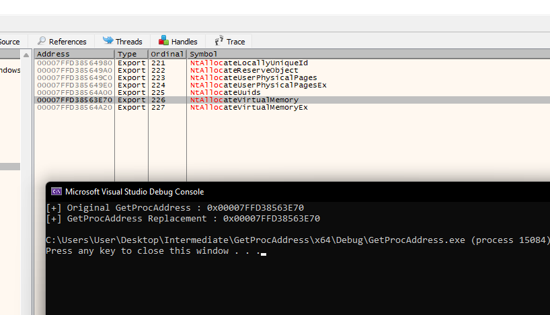
Task: Switch to the Trace tab
Action: point(229,42)
